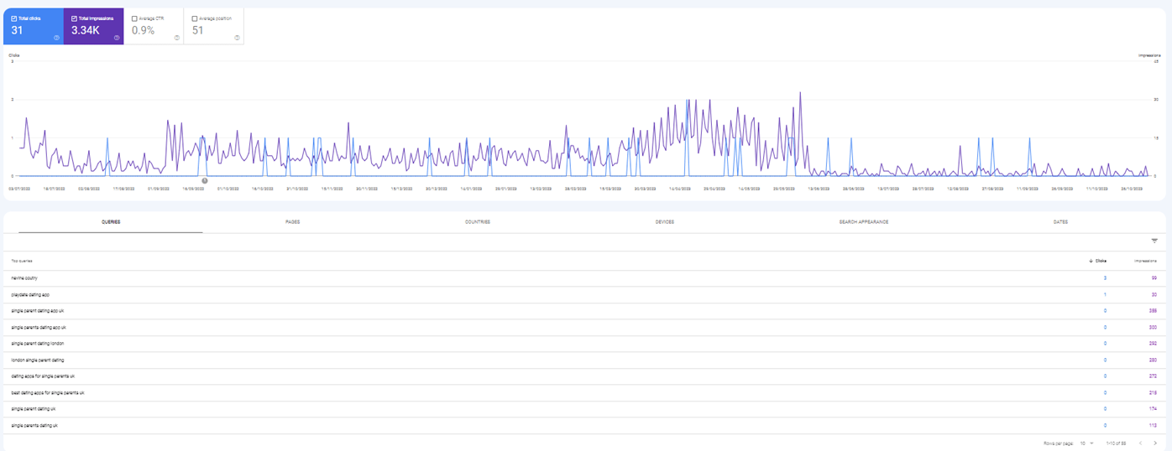Click help icon on Total impressions card

point(117,38)
